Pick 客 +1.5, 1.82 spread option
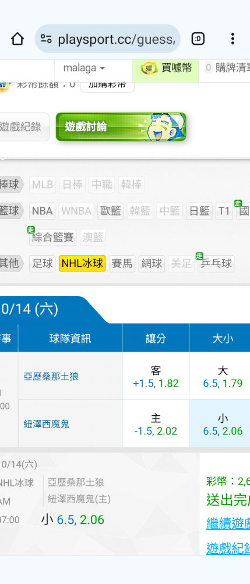250x584 pixels. click(156, 376)
